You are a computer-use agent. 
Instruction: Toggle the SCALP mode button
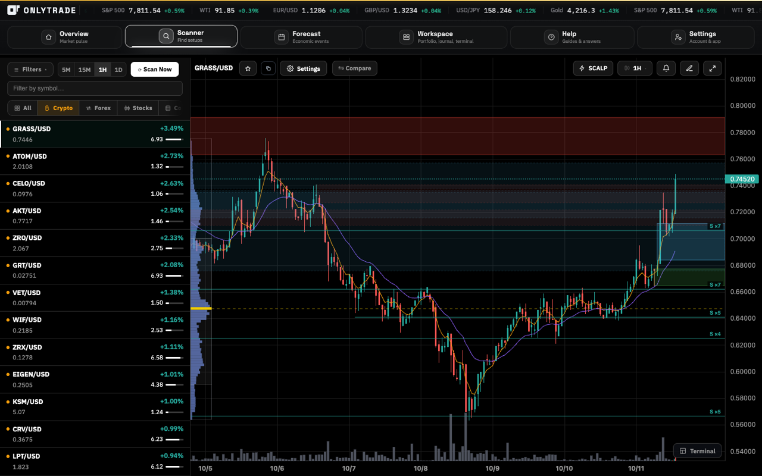pyautogui.click(x=593, y=68)
